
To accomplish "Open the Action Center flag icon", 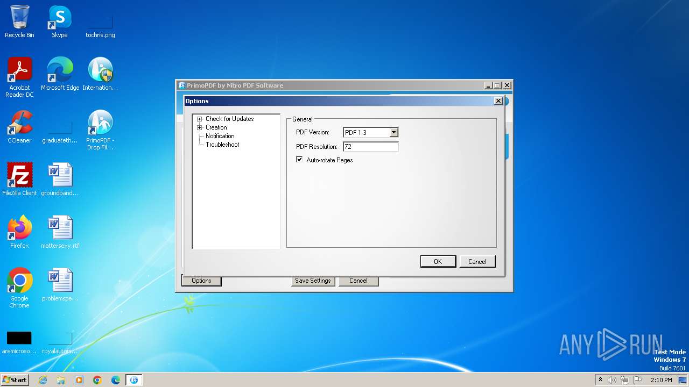I will [638, 380].
